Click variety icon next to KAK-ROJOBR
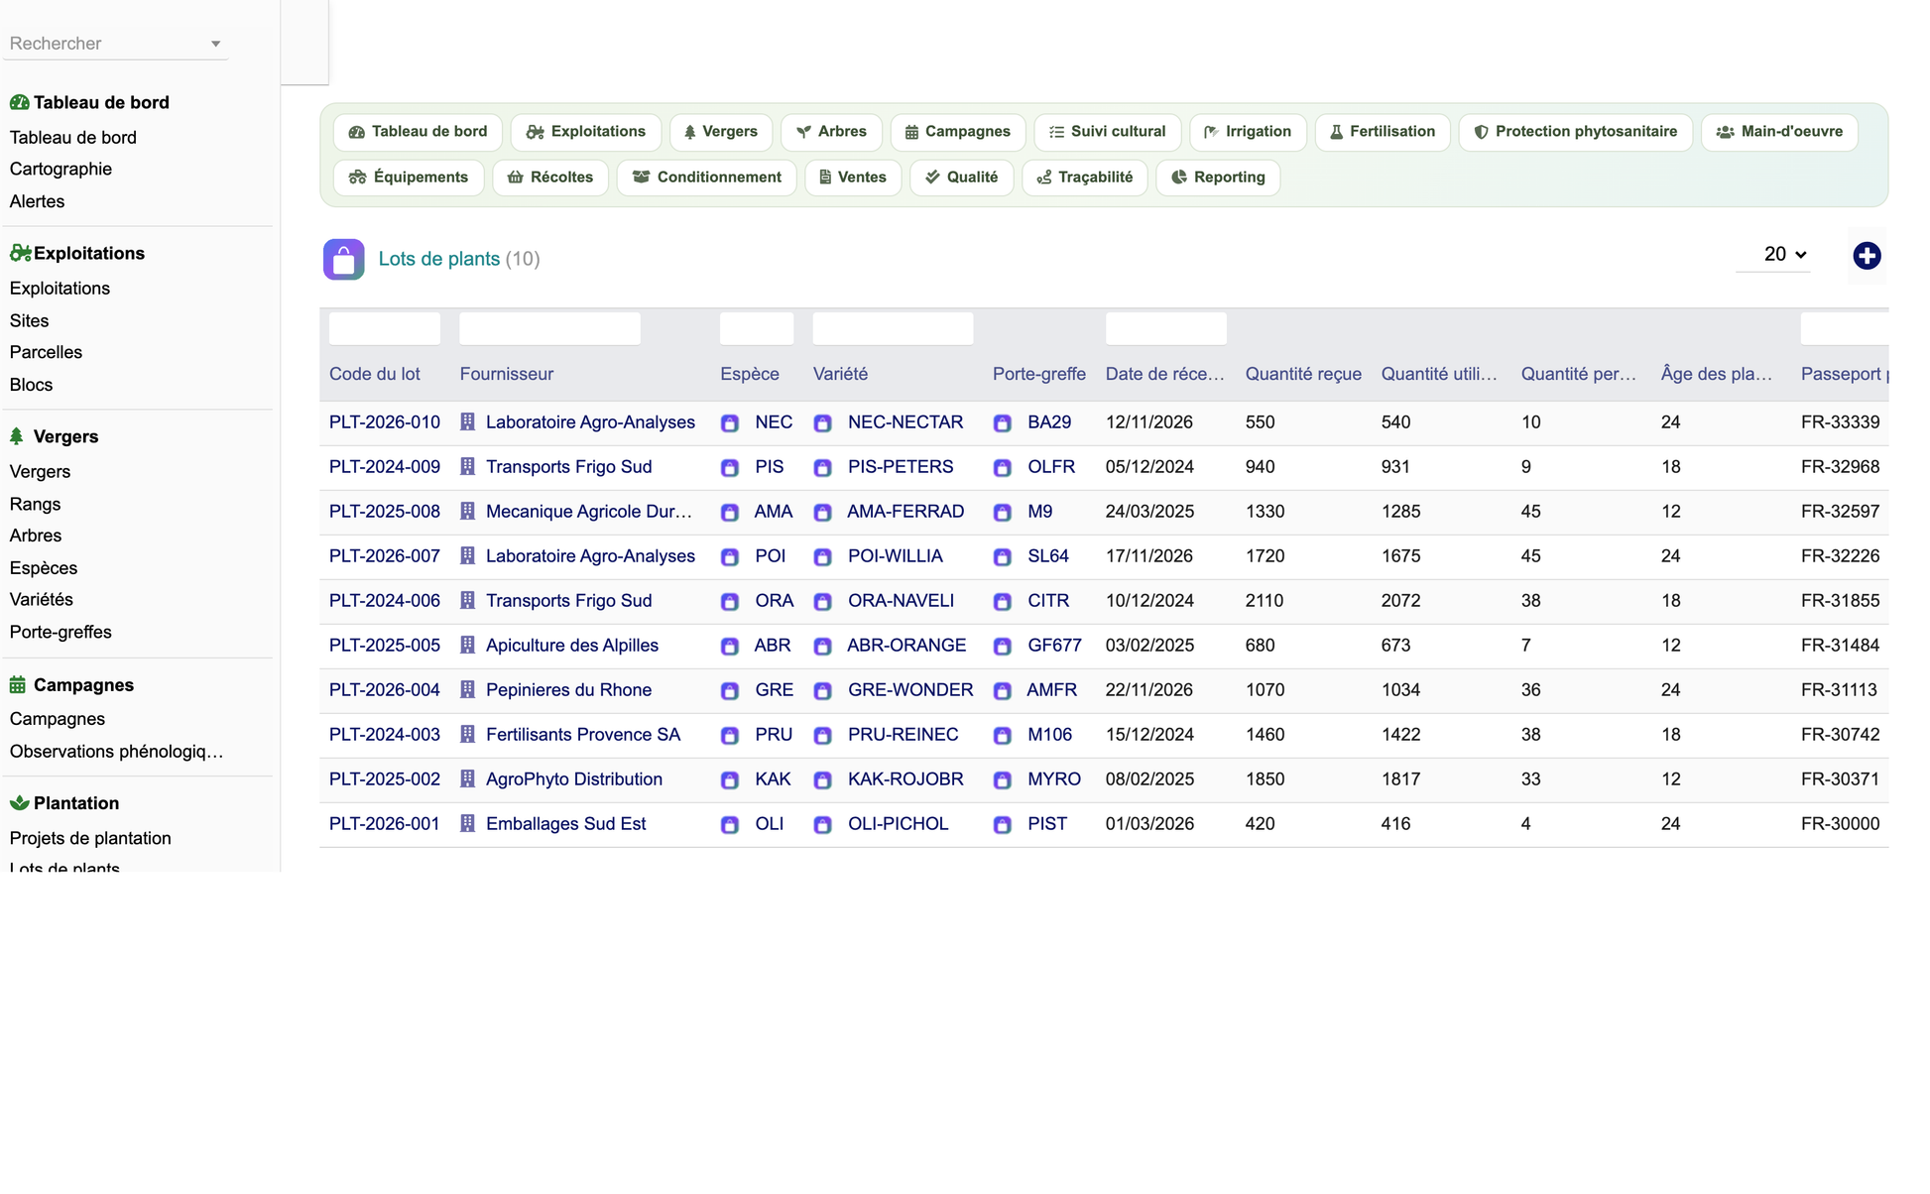This screenshot has width=1930, height=1194. point(822,779)
